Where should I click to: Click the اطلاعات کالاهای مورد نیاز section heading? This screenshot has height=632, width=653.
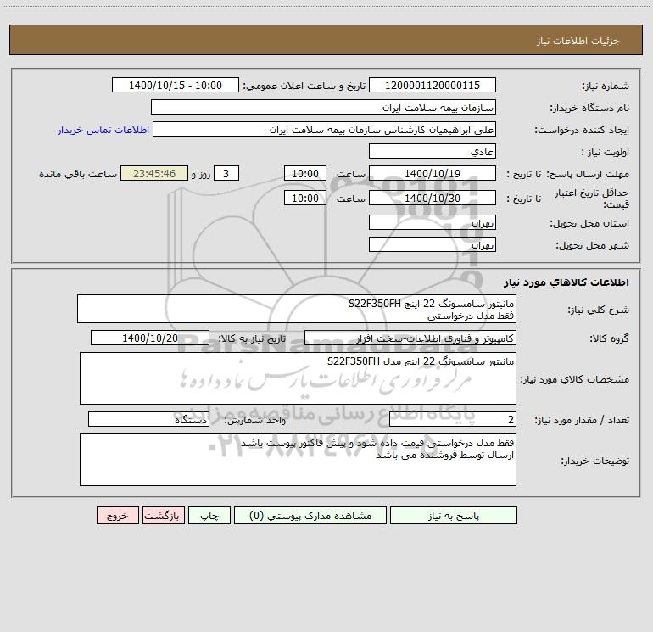point(566,282)
